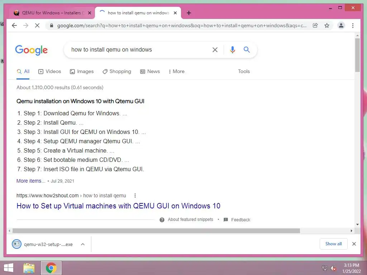The height and width of the screenshot is (275, 367).
Task: Click the Chrome taskbar icon
Action: coord(51,268)
